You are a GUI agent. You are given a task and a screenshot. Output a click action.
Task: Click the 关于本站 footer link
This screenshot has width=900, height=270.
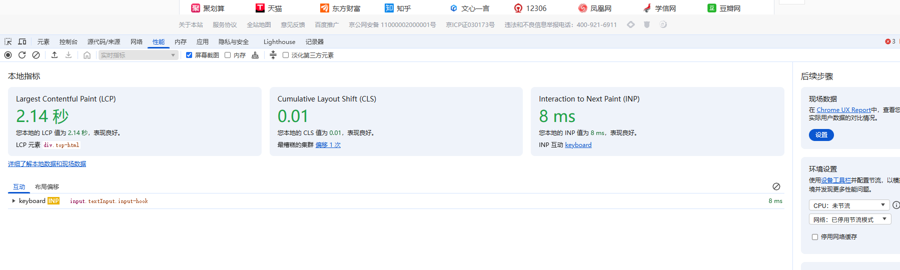[x=191, y=24]
